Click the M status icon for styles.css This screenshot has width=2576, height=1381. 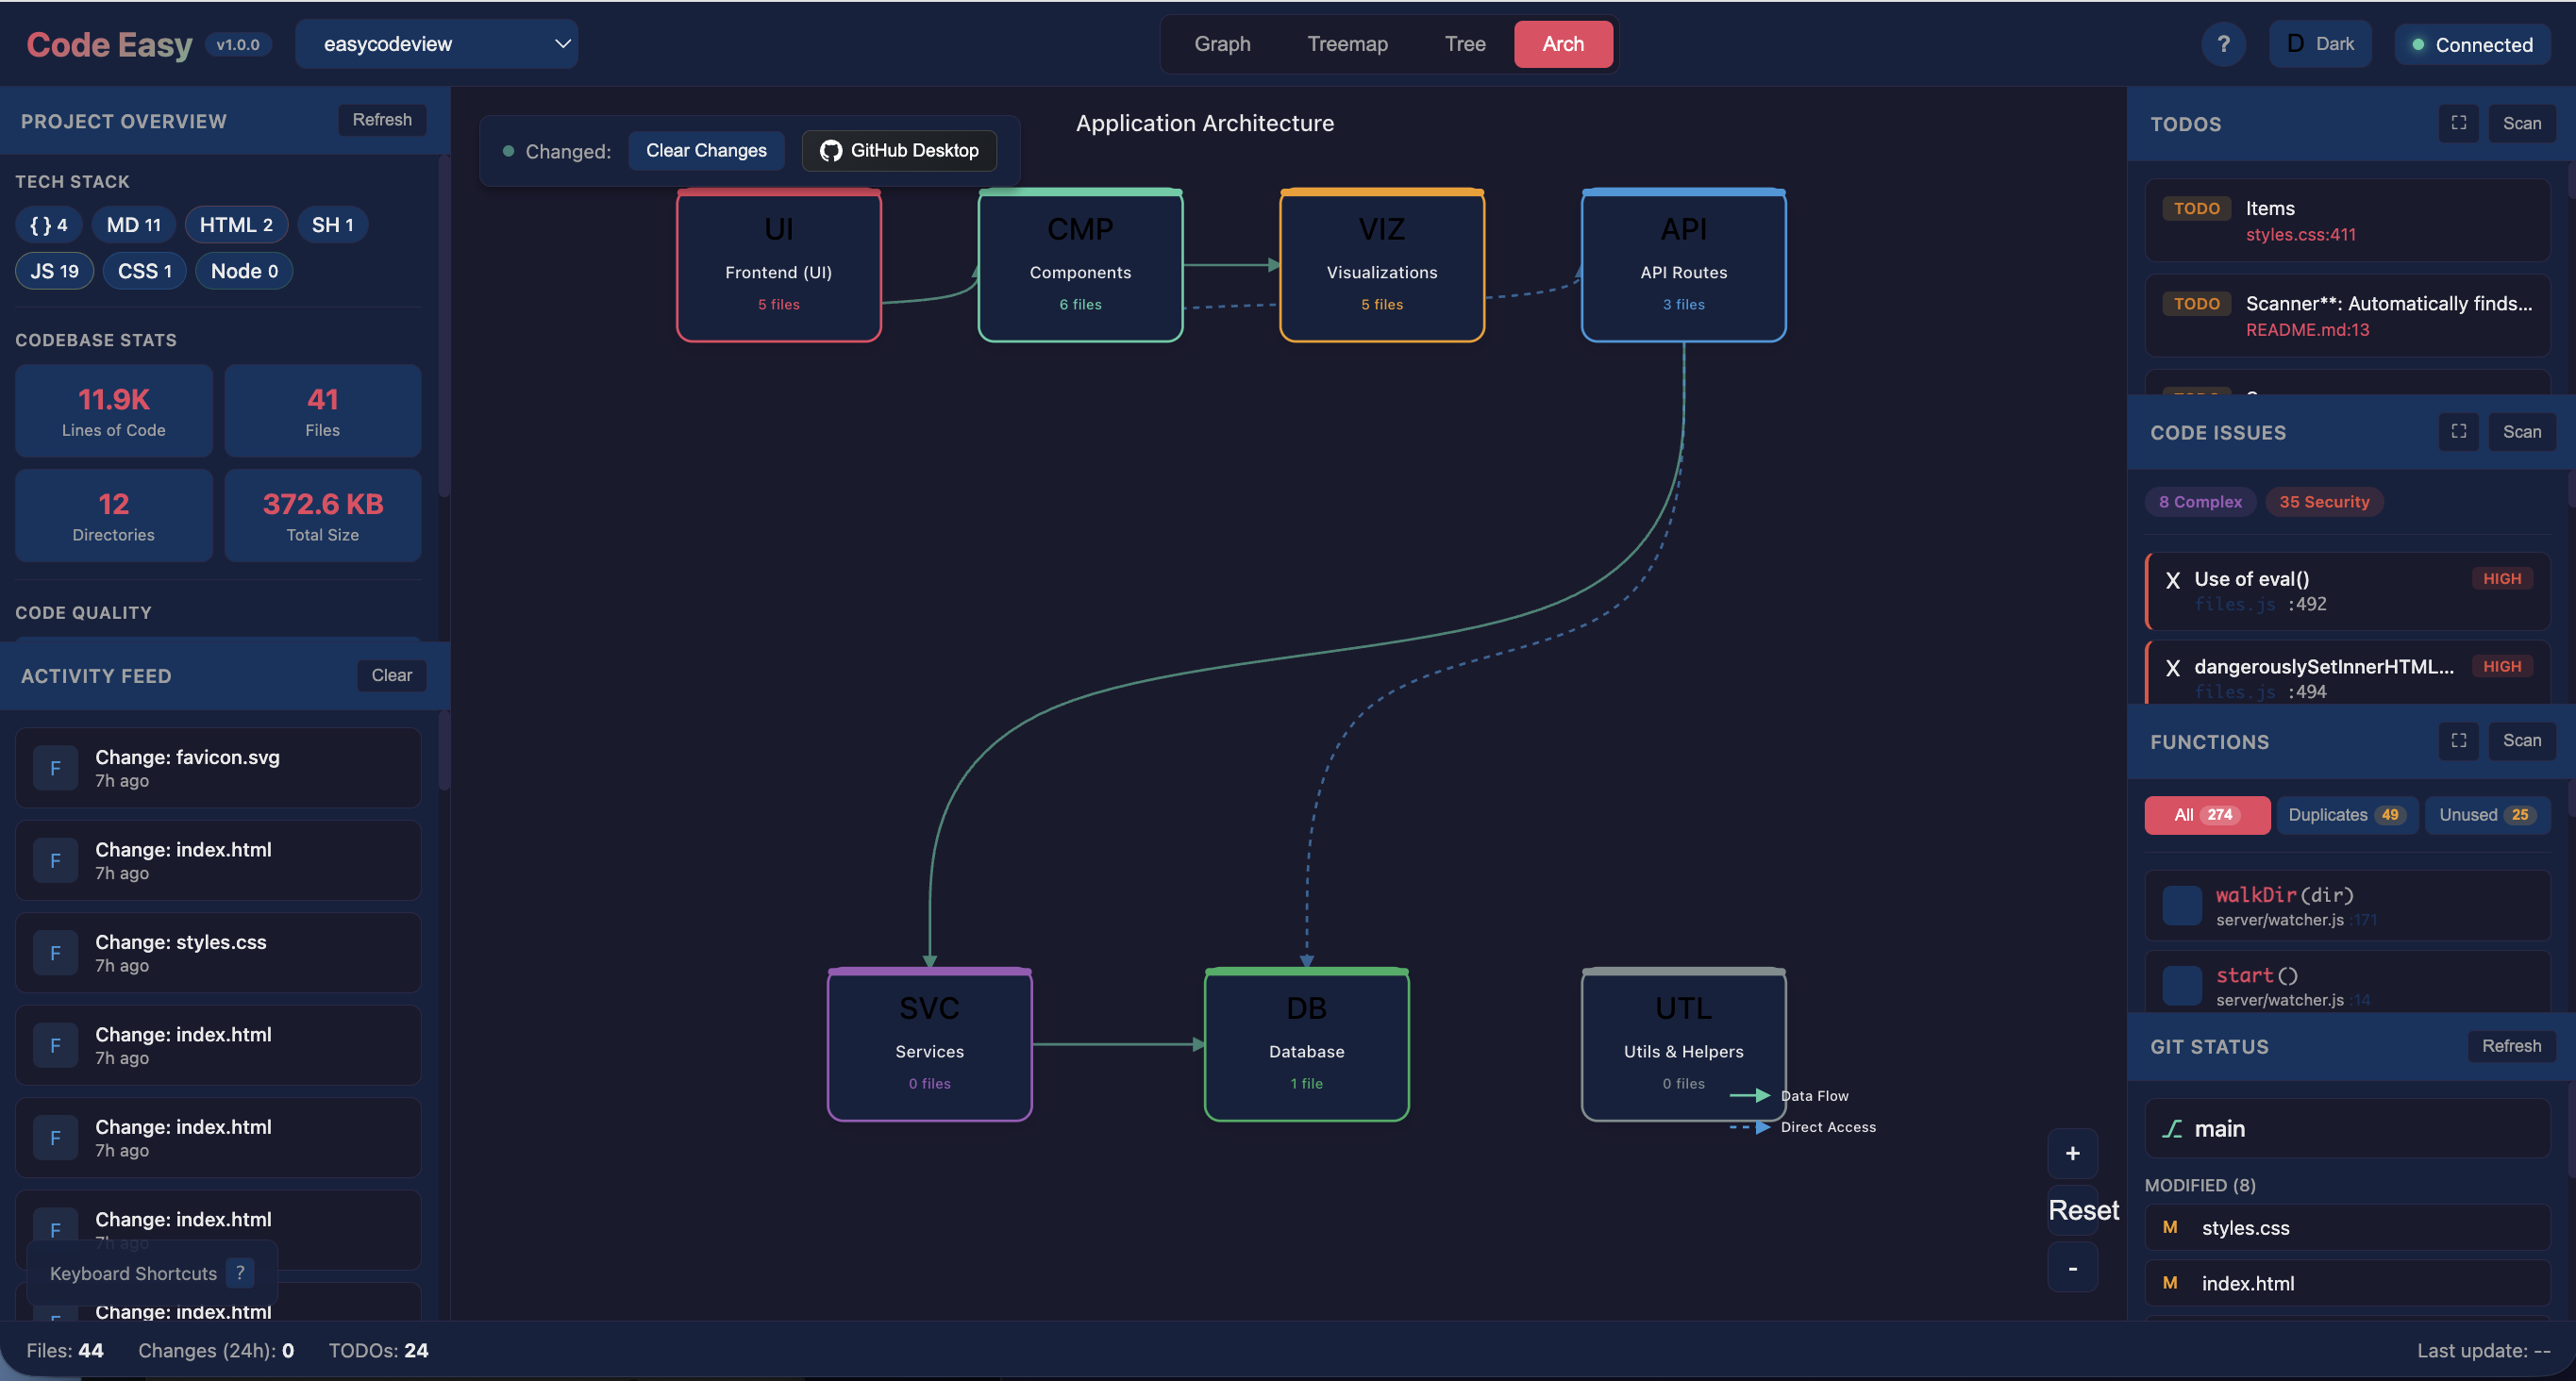coord(2170,1227)
